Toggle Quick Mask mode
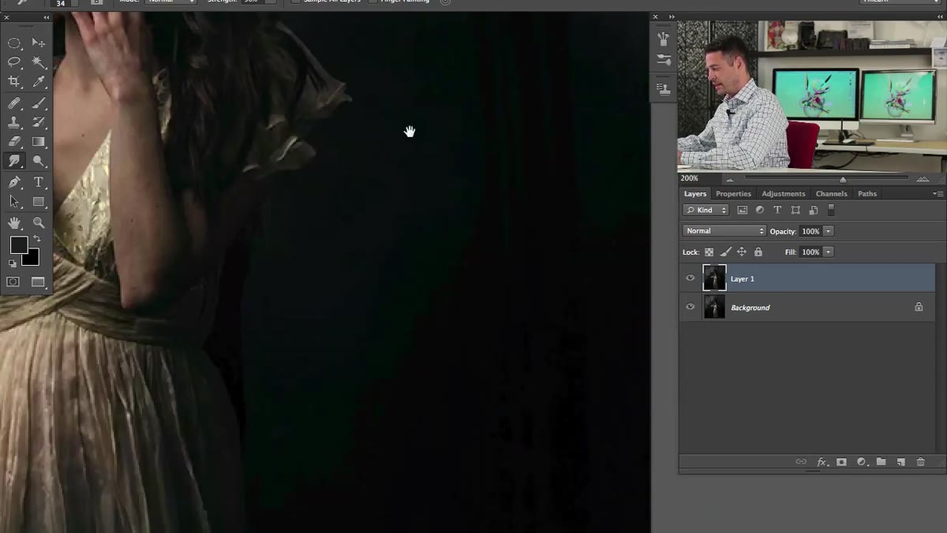 (13, 281)
